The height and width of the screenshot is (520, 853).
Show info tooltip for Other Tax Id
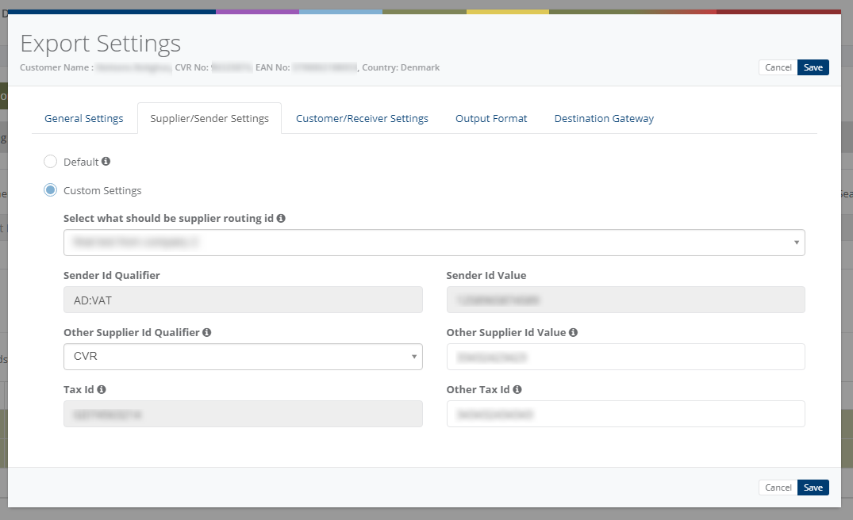[517, 389]
